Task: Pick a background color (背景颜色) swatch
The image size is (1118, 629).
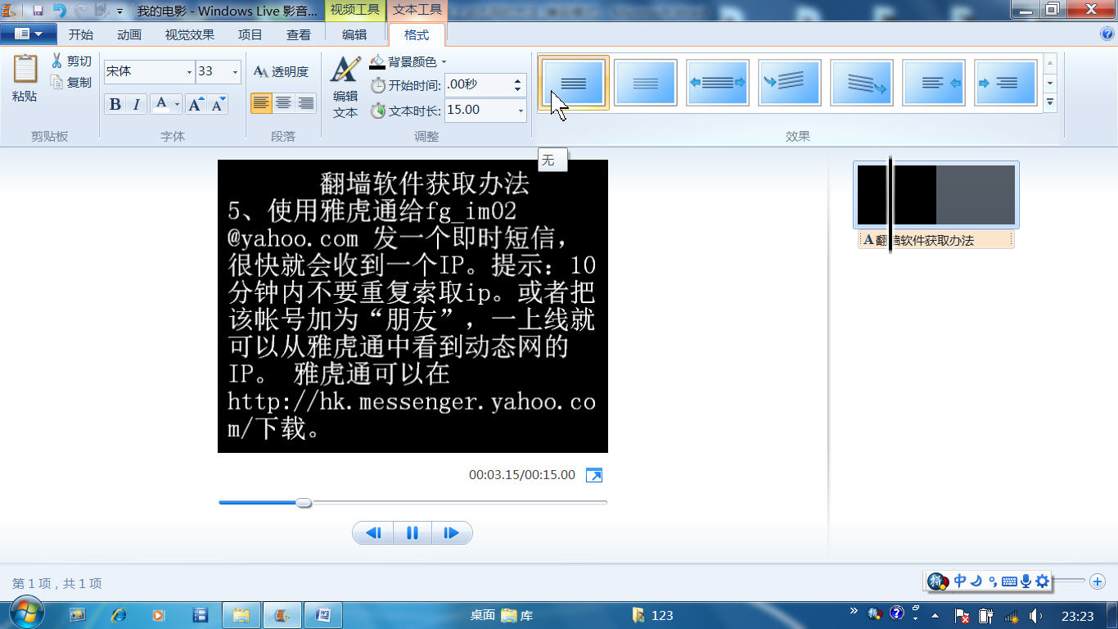Action: click(377, 62)
